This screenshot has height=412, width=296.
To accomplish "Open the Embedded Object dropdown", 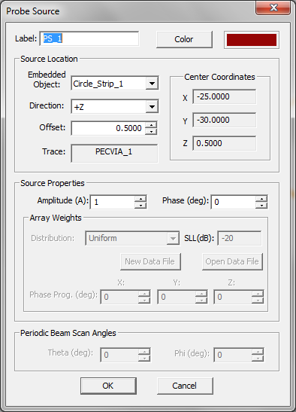I will coord(152,84).
